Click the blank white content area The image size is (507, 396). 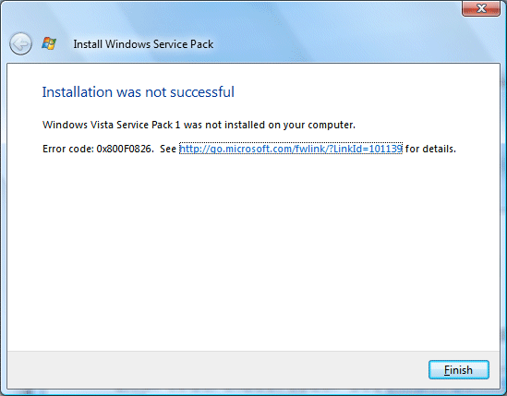click(253, 252)
